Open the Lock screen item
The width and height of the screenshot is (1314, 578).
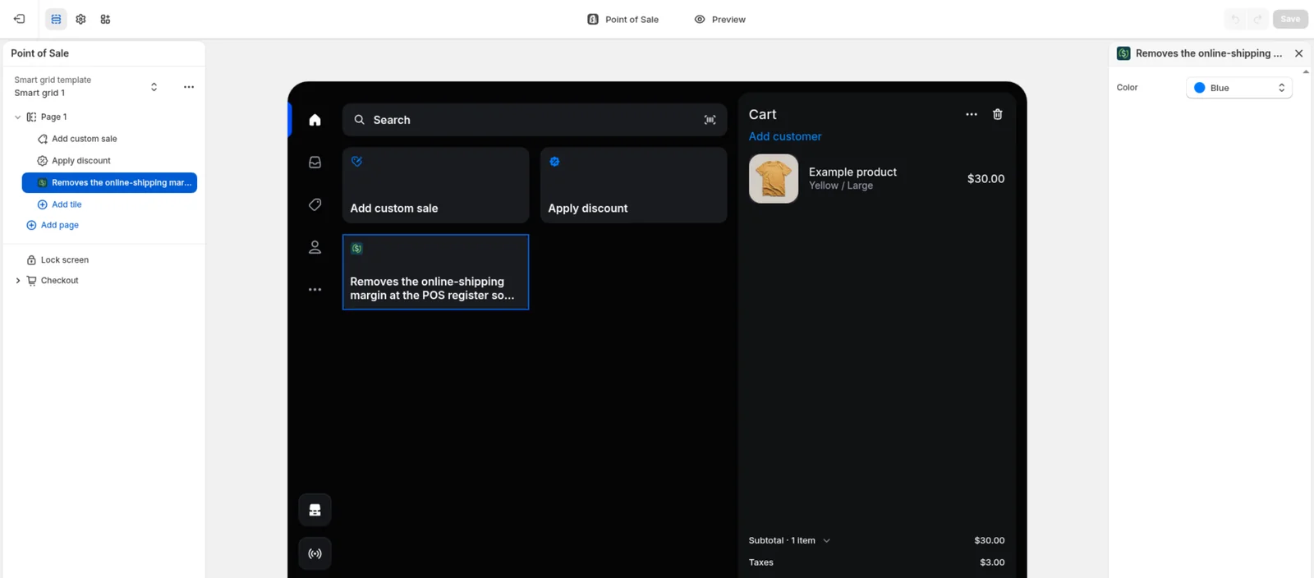(x=57, y=259)
